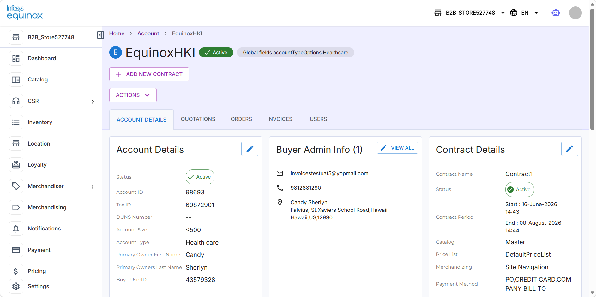
Task: Edit Contract Details with pencil icon
Action: coord(569,149)
